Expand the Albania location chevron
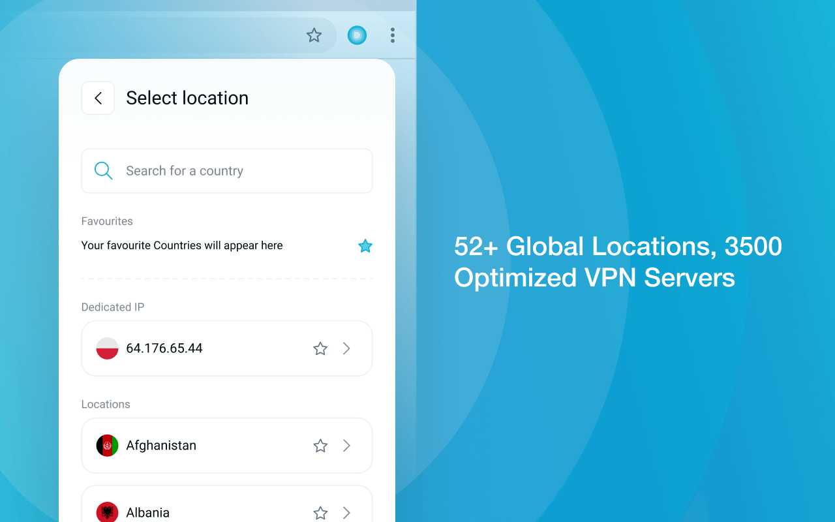 click(x=347, y=513)
